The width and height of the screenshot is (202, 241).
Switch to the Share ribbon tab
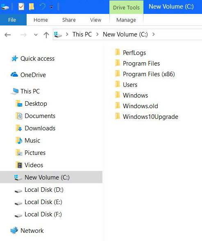pos(69,20)
